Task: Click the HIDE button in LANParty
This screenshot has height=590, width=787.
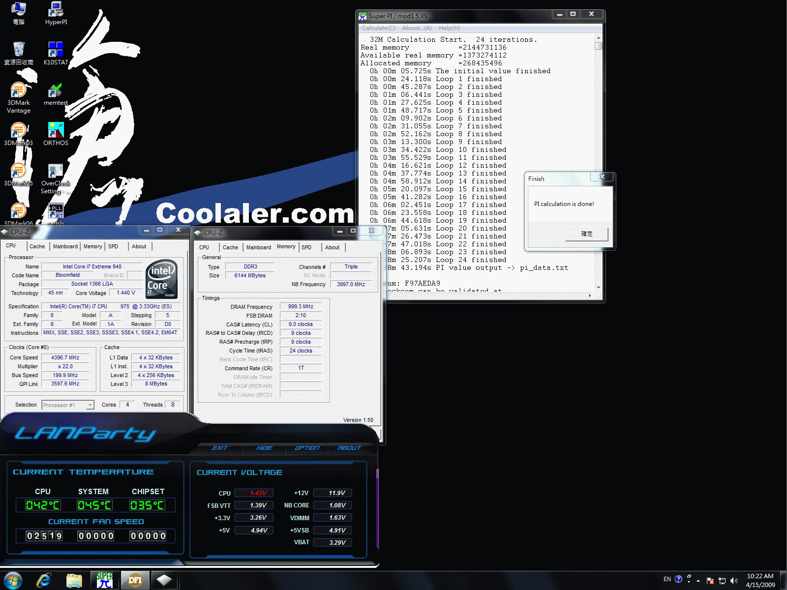Action: (x=264, y=448)
